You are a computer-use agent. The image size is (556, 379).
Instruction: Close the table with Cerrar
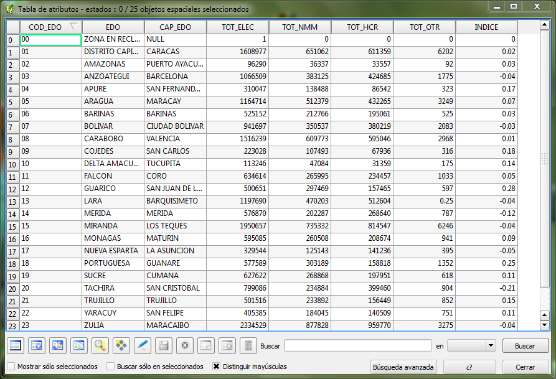click(x=525, y=367)
